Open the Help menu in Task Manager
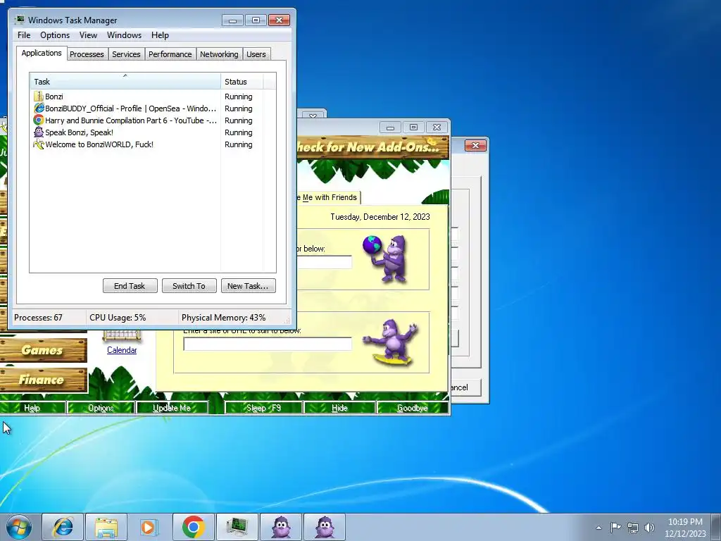This screenshot has height=541, width=721. click(x=160, y=35)
